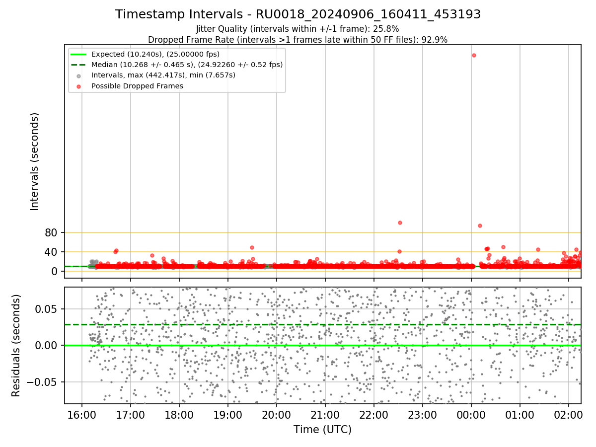This screenshot has height=447, width=596.
Task: Click the upper plot y-axis tick label '0'
Action: tap(56, 271)
